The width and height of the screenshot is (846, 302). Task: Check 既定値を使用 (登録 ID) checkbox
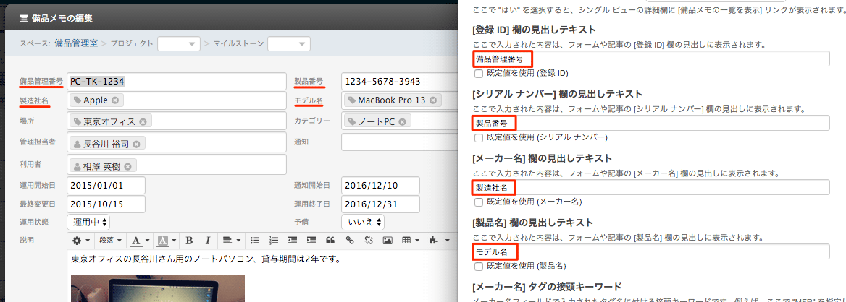[478, 73]
